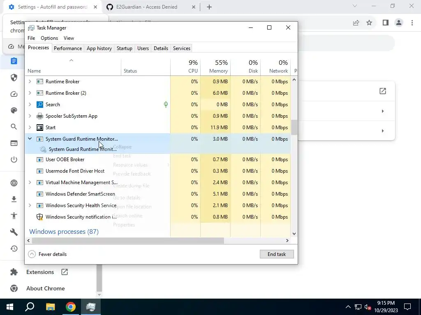Expand Spooler SubSystem App row

[x=30, y=116]
